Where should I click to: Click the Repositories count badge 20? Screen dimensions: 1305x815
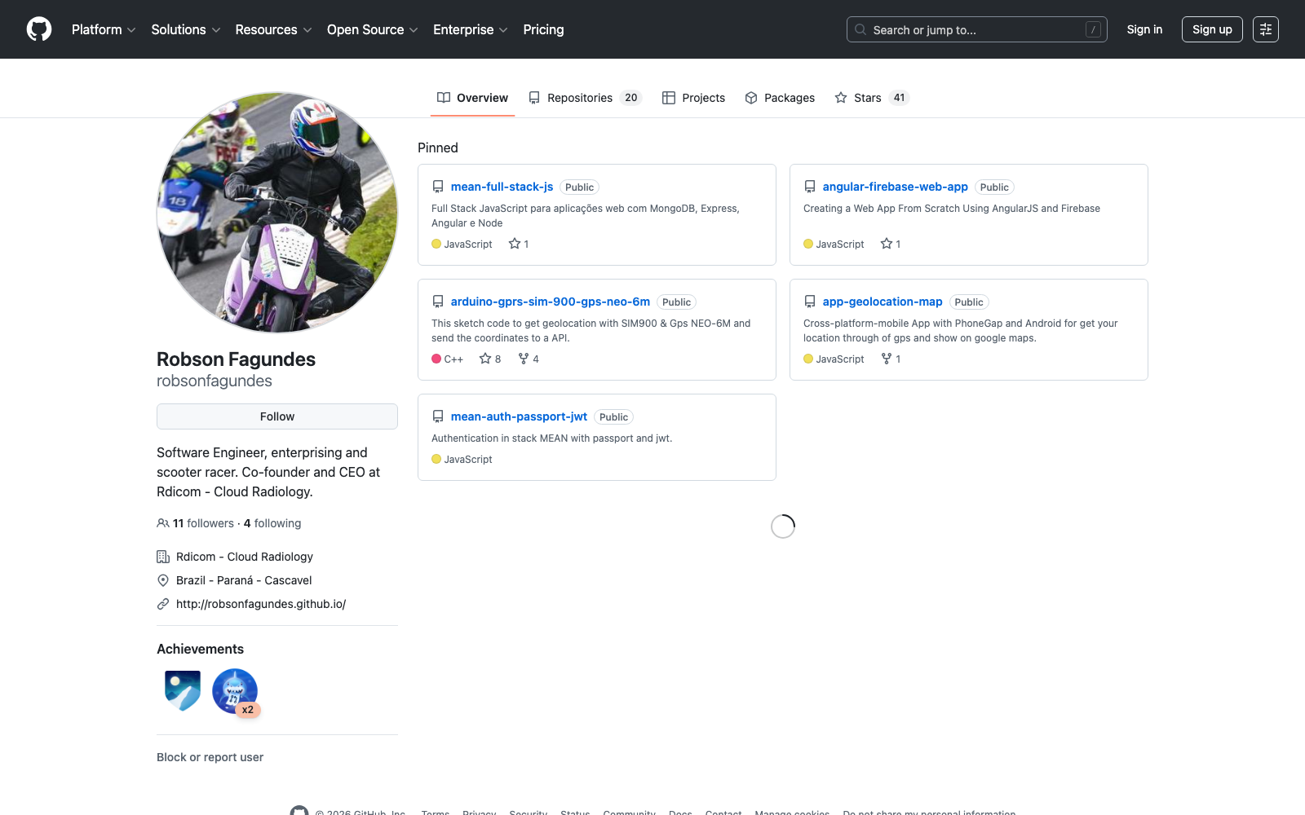631,98
